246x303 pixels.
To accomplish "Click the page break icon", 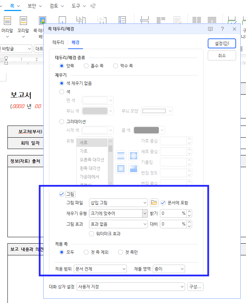I will click(x=144, y=20).
